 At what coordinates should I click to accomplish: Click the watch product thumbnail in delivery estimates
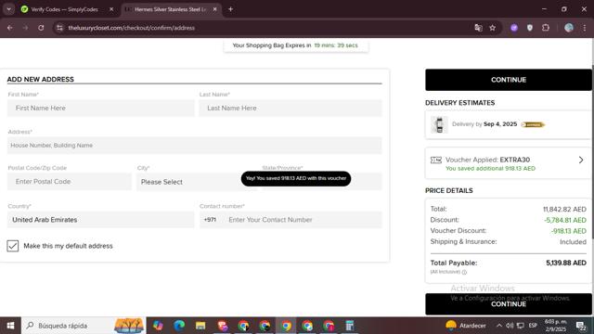tap(439, 124)
